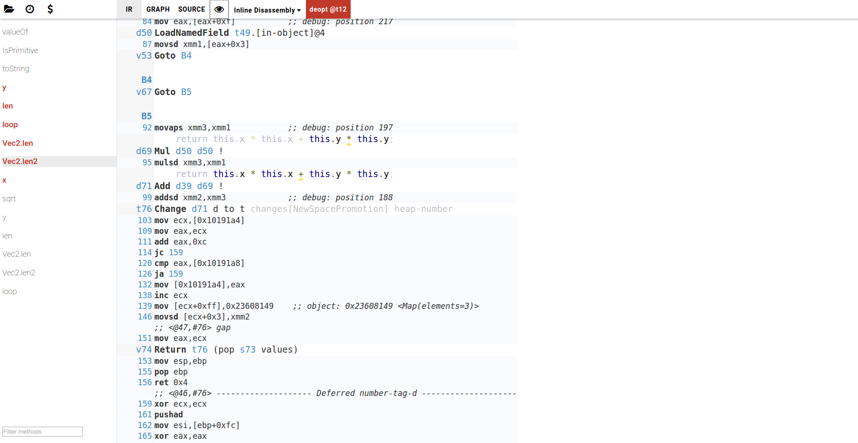Switch to the GRAPH tab
The height and width of the screenshot is (443, 858).
pos(158,9)
